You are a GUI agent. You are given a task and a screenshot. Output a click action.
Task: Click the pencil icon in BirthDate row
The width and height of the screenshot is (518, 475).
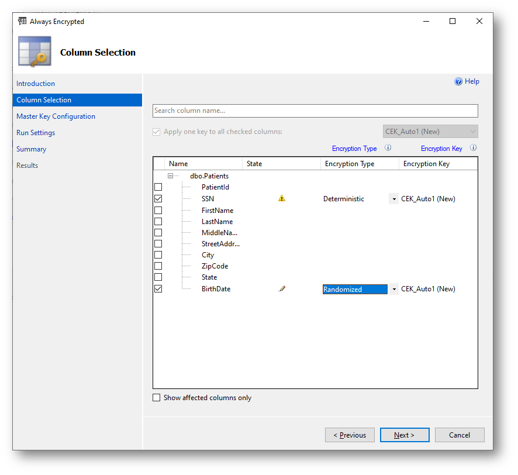(282, 289)
